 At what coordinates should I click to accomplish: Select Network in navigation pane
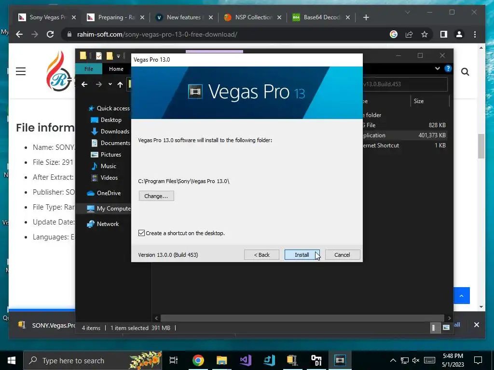(x=103, y=224)
